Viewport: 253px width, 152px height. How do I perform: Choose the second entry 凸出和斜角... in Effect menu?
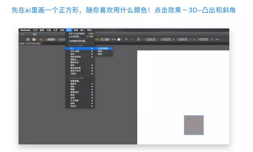[80, 36]
